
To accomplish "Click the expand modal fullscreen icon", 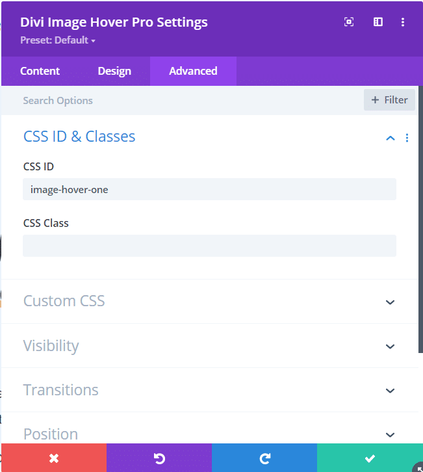I will [x=349, y=22].
